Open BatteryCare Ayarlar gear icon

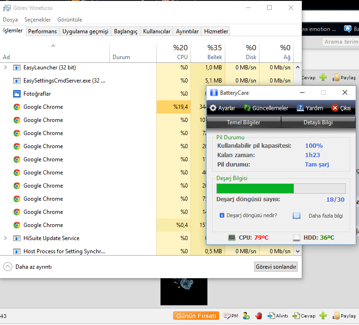point(213,108)
